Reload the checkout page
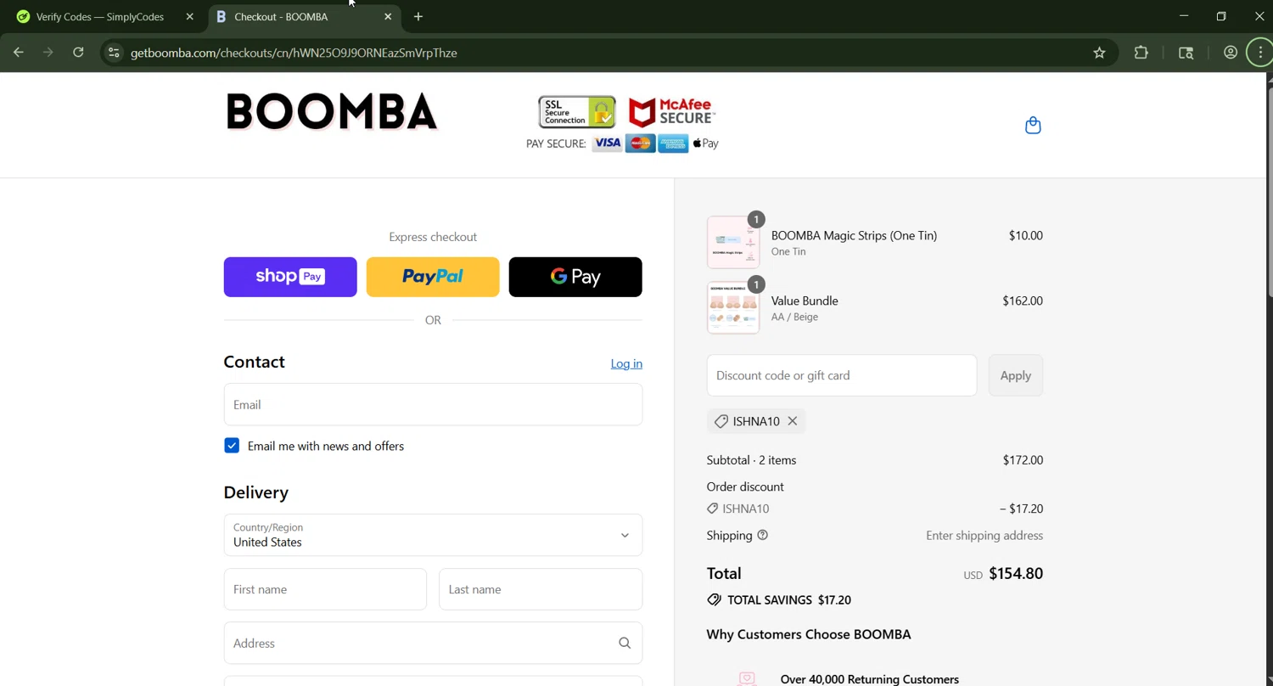The width and height of the screenshot is (1273, 686). 78,53
